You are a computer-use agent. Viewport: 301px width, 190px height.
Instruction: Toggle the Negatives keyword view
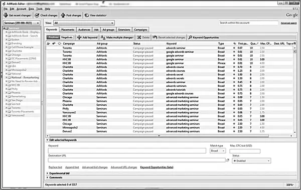point(67,38)
